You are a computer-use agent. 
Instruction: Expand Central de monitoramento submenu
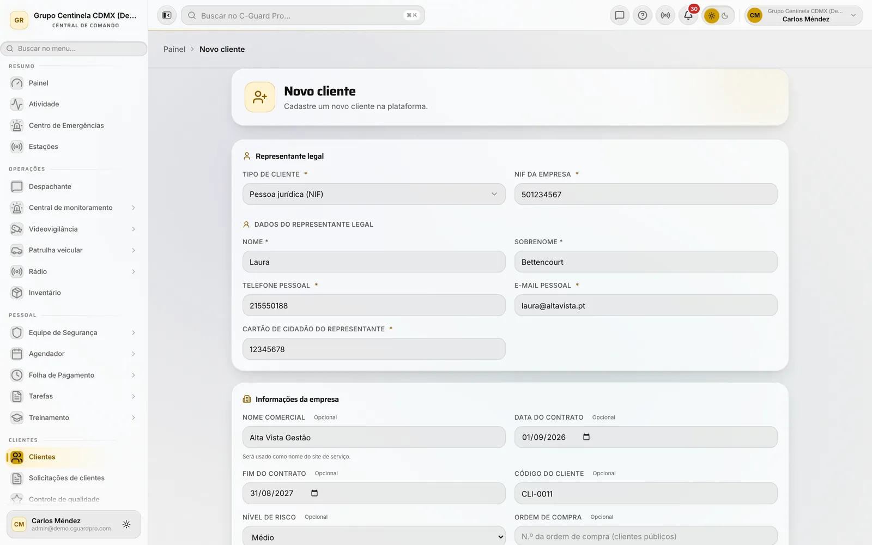(133, 208)
